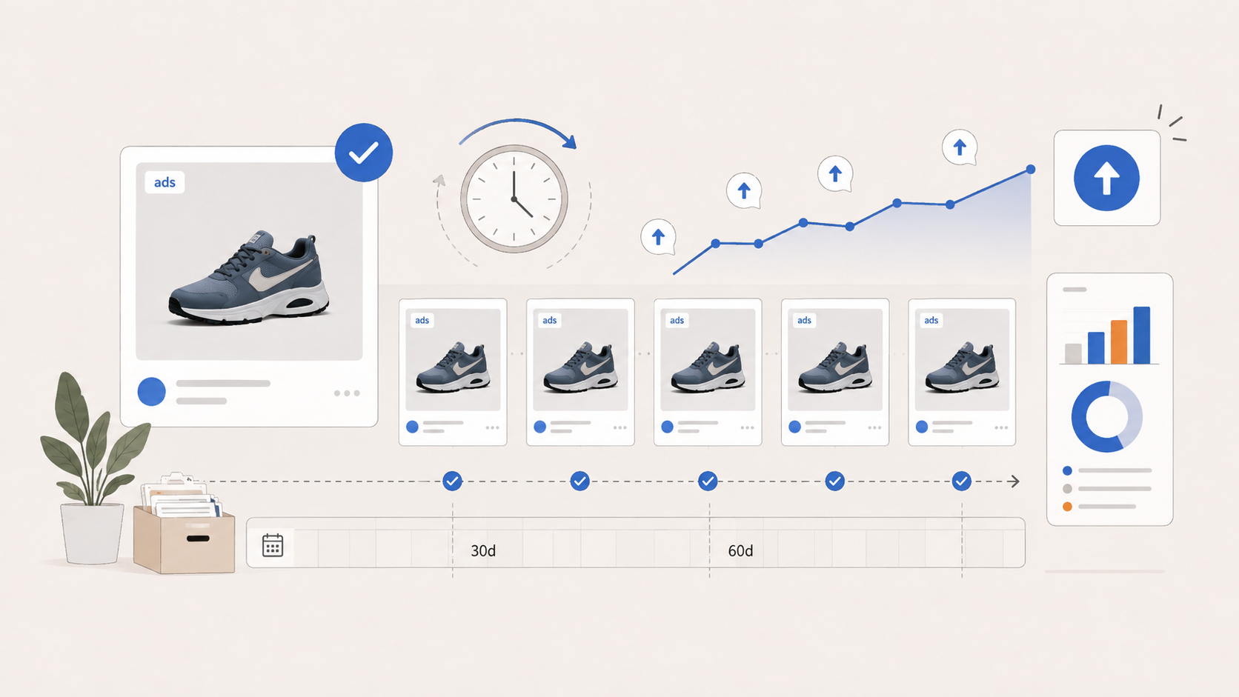Click the blue avatar dot on the second small card
Image resolution: width=1239 pixels, height=697 pixels.
click(540, 427)
